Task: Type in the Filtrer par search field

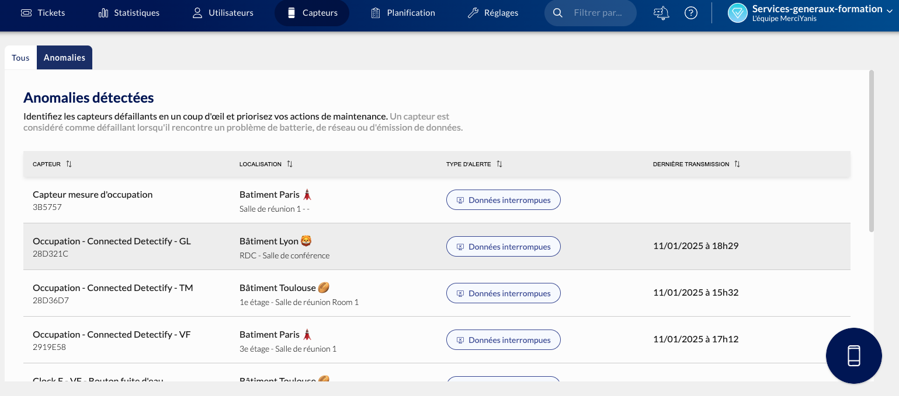Action: 602,13
